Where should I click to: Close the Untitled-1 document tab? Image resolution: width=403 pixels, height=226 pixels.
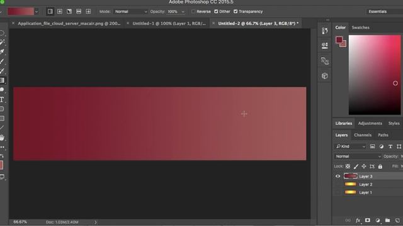[x=128, y=23]
